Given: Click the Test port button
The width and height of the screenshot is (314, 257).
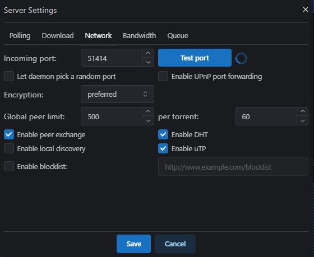Looking at the screenshot, I should pos(195,58).
